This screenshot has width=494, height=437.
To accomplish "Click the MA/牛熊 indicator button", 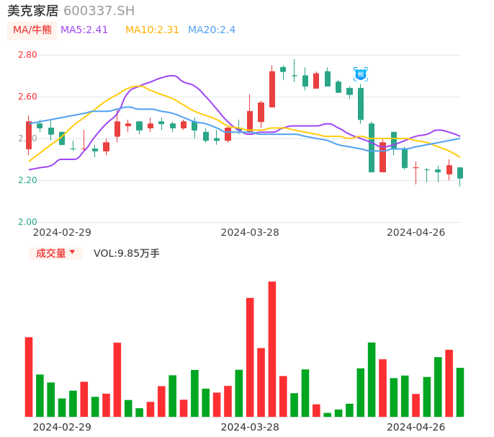I will pyautogui.click(x=32, y=30).
